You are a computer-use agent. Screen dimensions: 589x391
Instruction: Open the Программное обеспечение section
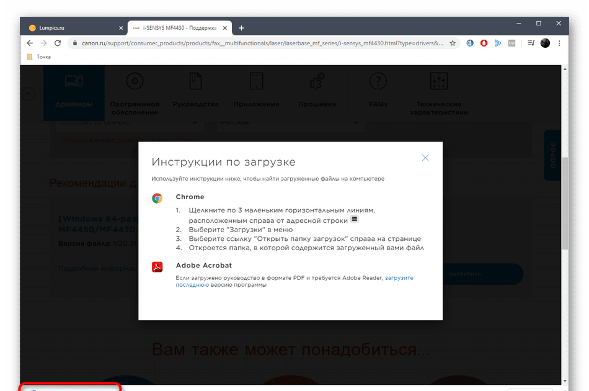pyautogui.click(x=135, y=93)
